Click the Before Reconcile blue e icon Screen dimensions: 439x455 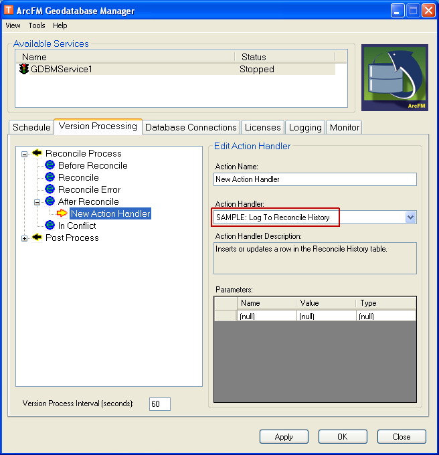[50, 165]
